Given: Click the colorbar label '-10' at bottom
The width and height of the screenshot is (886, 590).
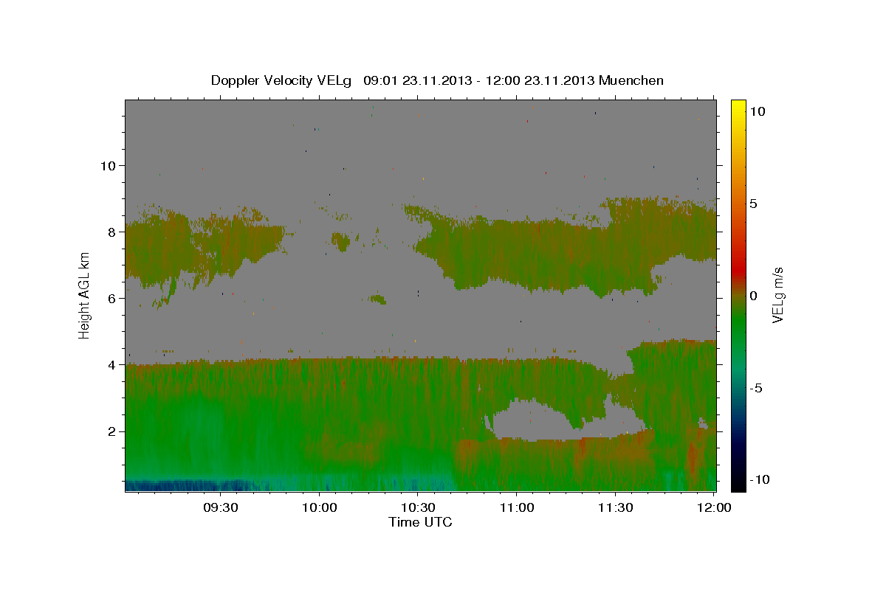Looking at the screenshot, I should coord(758,480).
